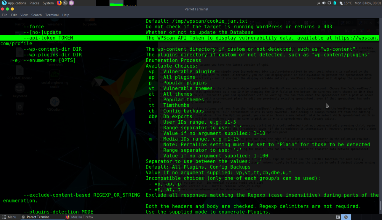The width and height of the screenshot is (382, 220).
Task: Click the first system monitor graph
Action: coord(103,3)
